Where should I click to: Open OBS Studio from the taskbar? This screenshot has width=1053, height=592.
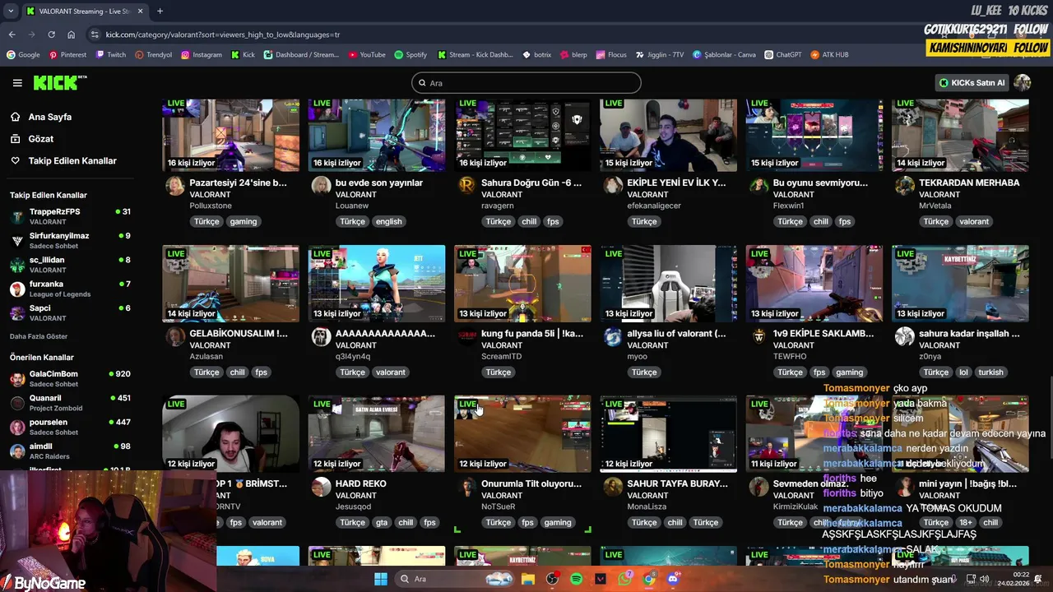(552, 579)
